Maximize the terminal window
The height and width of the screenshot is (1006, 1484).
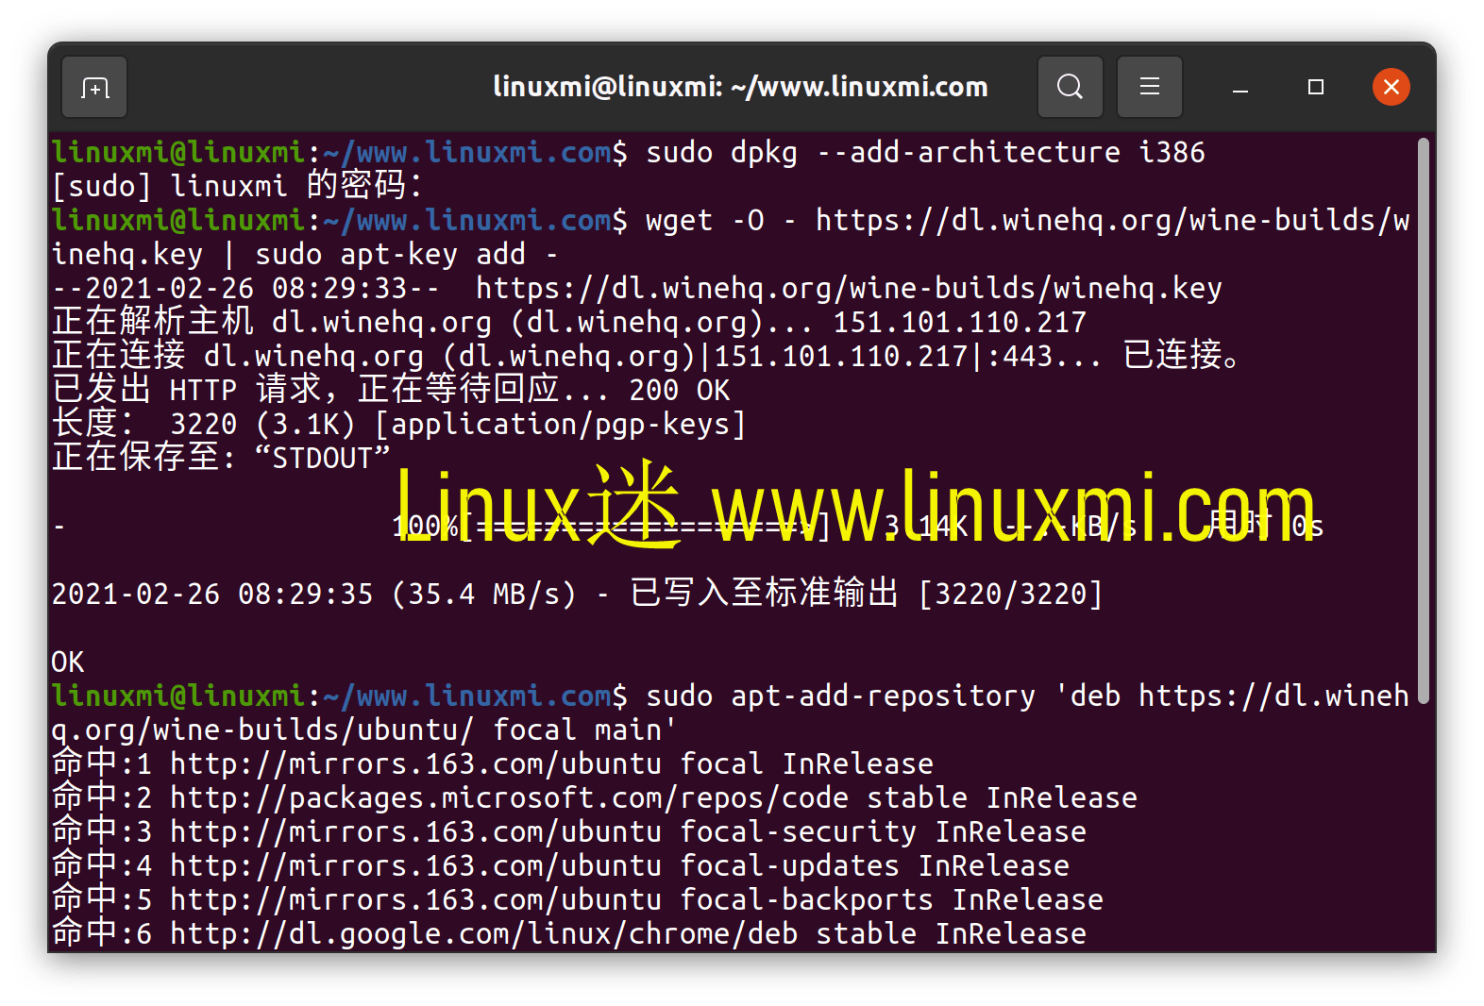click(1315, 88)
